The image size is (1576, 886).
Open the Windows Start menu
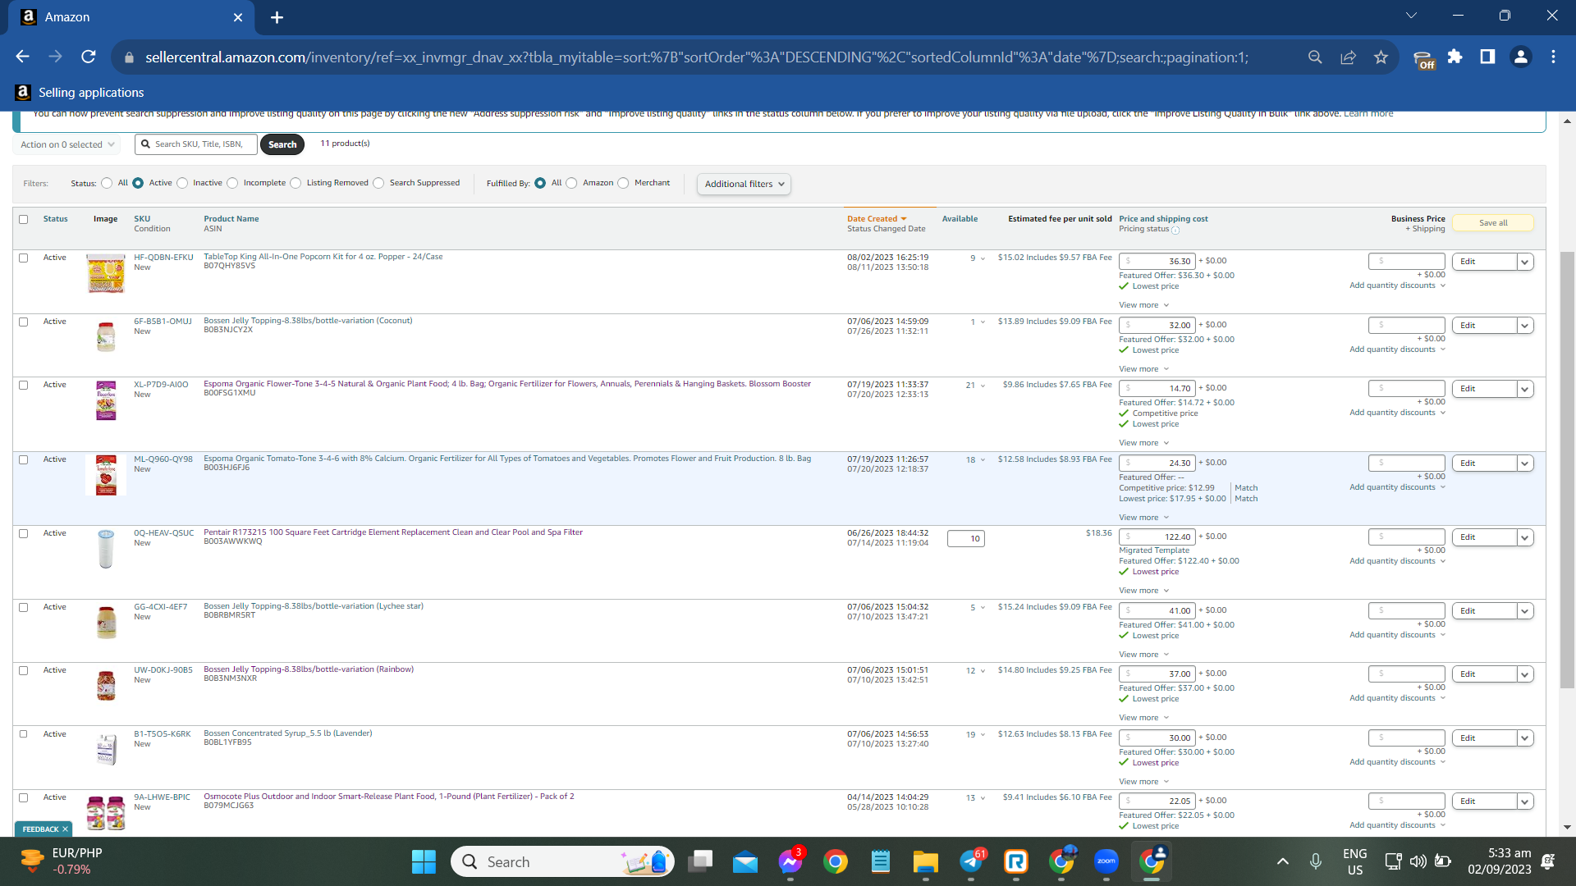(x=424, y=861)
